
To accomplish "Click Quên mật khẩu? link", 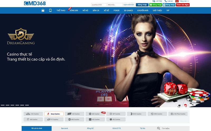I will (129, 5).
